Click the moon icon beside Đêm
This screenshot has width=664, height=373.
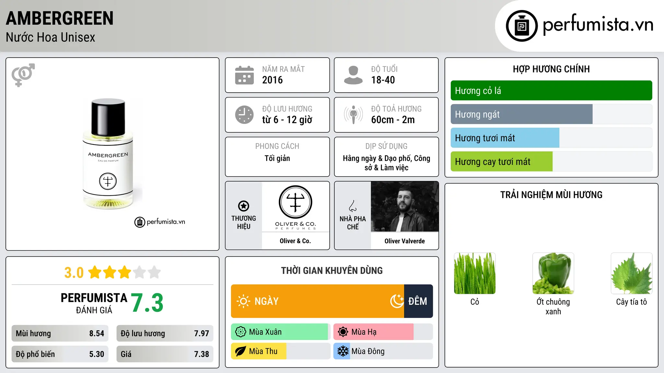tap(397, 301)
